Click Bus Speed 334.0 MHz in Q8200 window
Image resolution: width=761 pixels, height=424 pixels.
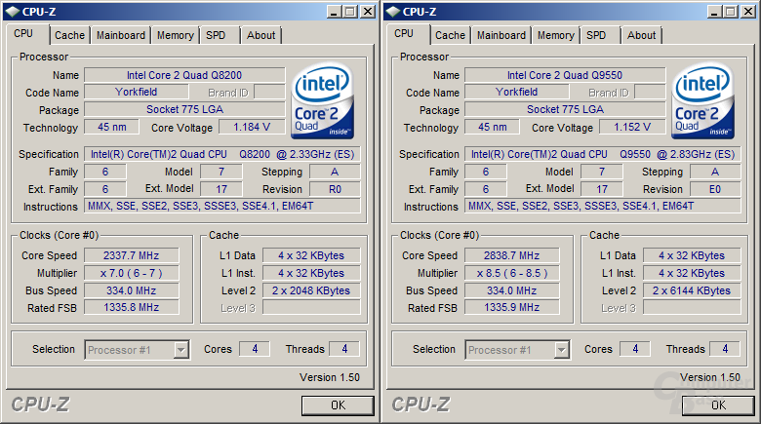point(132,290)
